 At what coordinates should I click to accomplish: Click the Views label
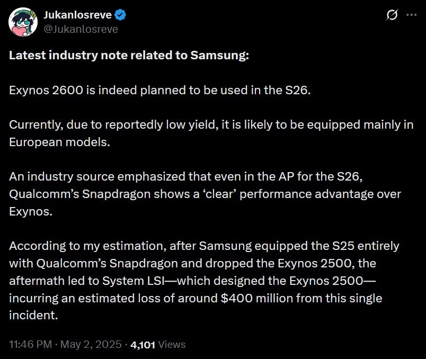[x=172, y=344]
